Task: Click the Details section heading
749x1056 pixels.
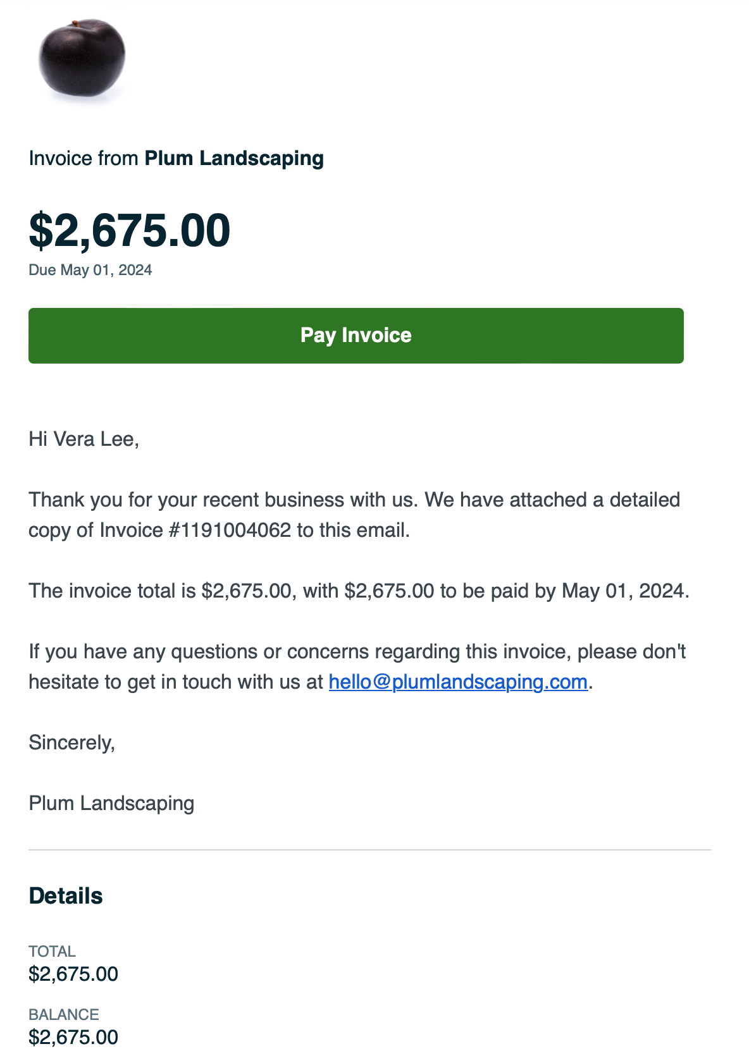Action: click(x=66, y=896)
